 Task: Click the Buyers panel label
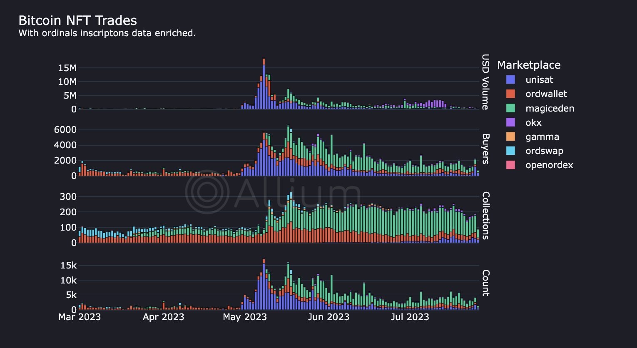485,149
